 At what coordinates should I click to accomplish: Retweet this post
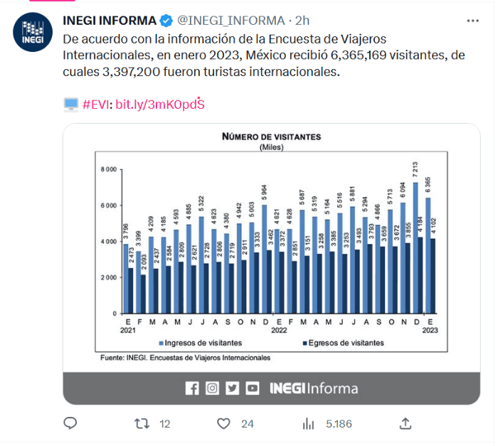pyautogui.click(x=142, y=423)
